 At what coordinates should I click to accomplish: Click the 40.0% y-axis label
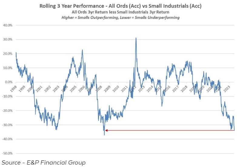tap(7, 25)
